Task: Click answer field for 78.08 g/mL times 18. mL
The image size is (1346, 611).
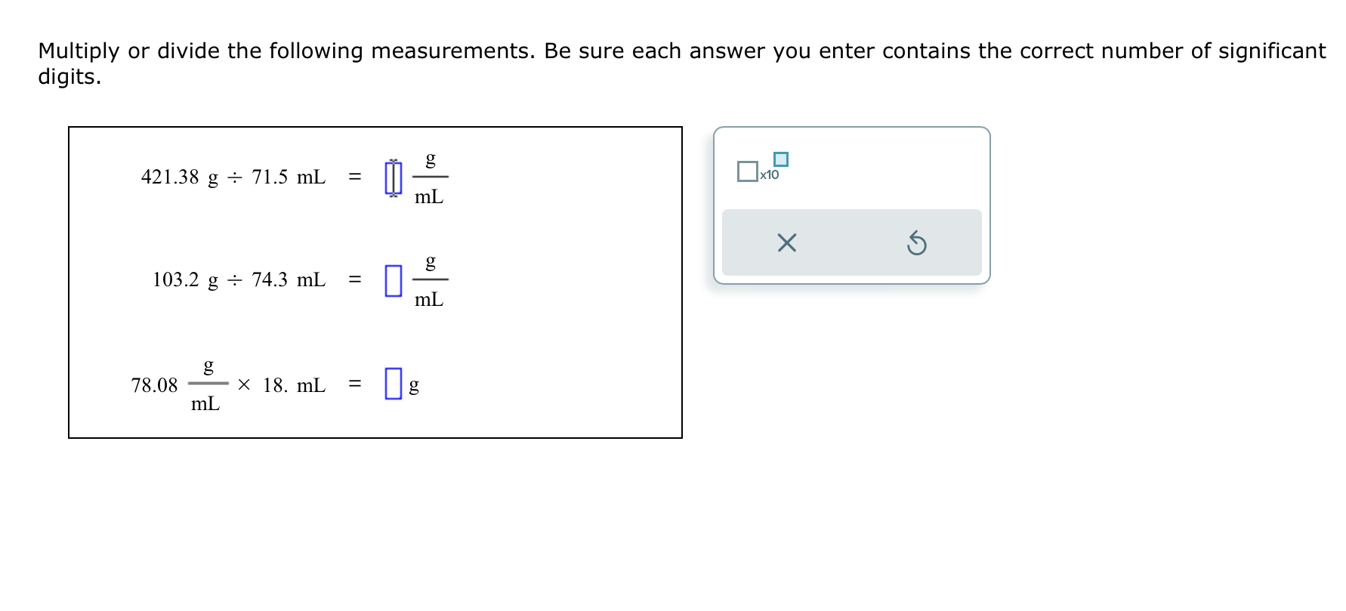Action: [392, 385]
